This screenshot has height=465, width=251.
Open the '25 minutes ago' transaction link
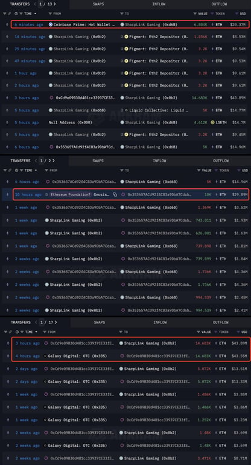[x=30, y=49]
